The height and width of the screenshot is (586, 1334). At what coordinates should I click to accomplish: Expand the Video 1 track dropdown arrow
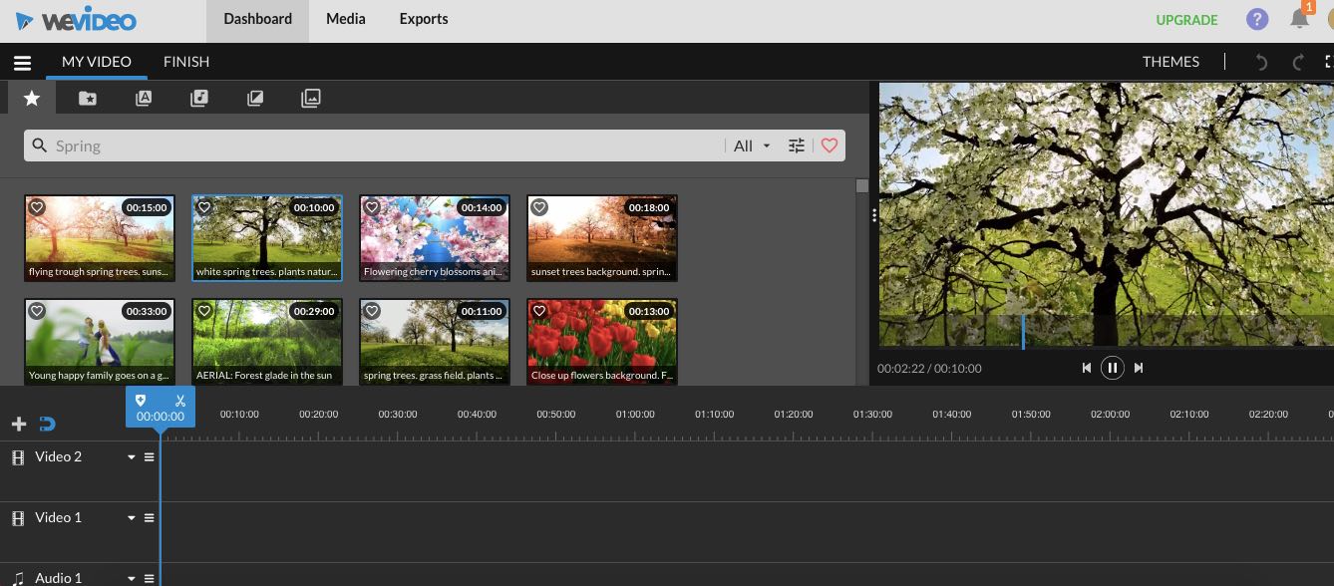pyautogui.click(x=131, y=518)
